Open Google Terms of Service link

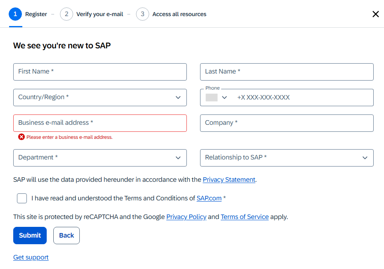[245, 217]
